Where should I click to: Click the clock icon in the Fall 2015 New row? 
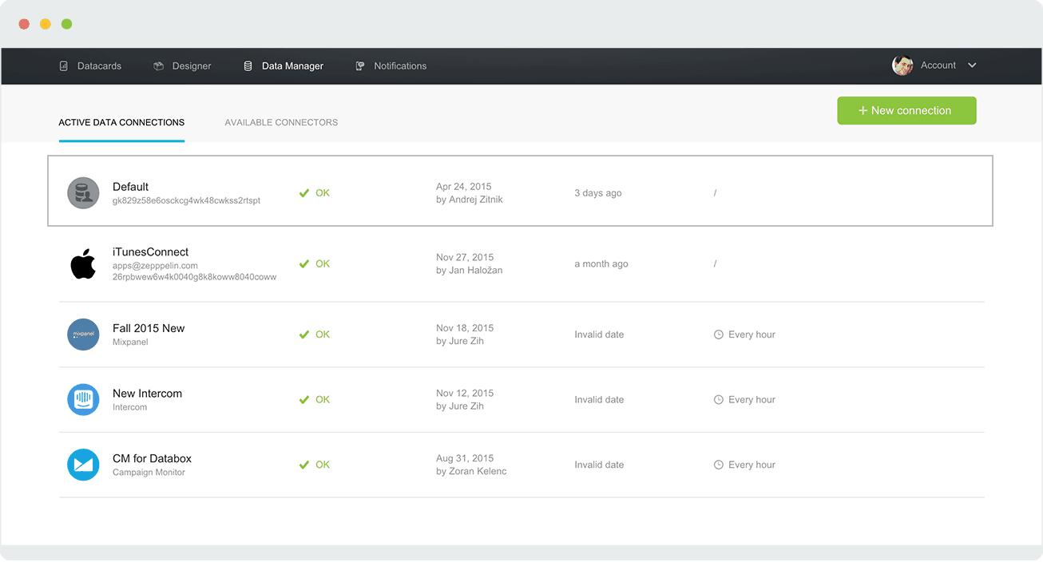click(719, 334)
